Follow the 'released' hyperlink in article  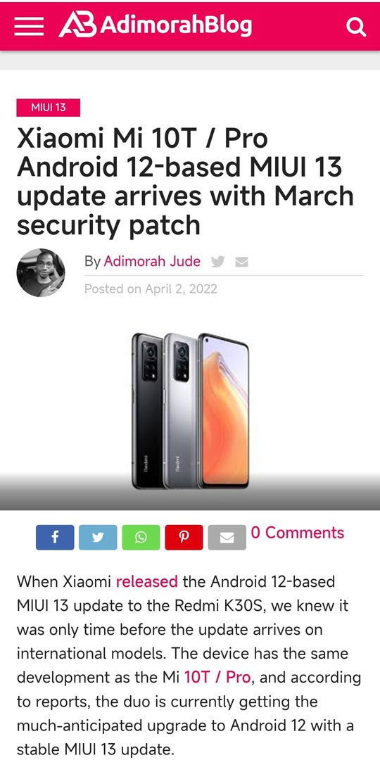147,581
